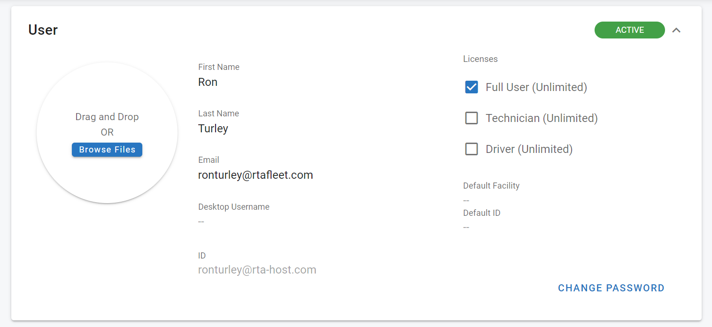Open the Default Facility field
The height and width of the screenshot is (327, 712).
point(466,200)
